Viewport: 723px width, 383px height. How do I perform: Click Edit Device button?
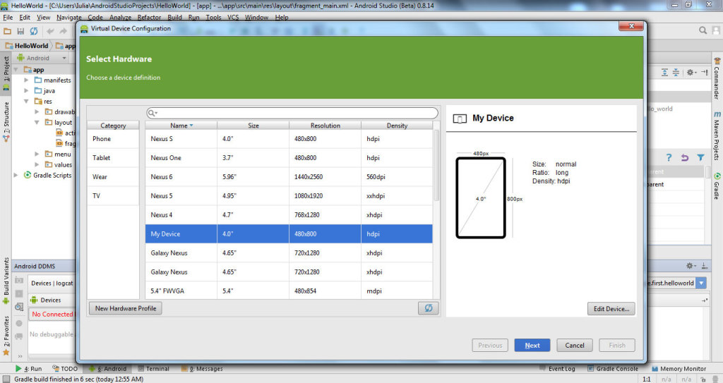[x=611, y=309]
